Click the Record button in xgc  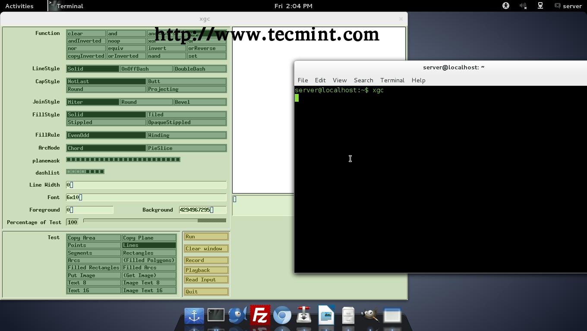coord(206,260)
